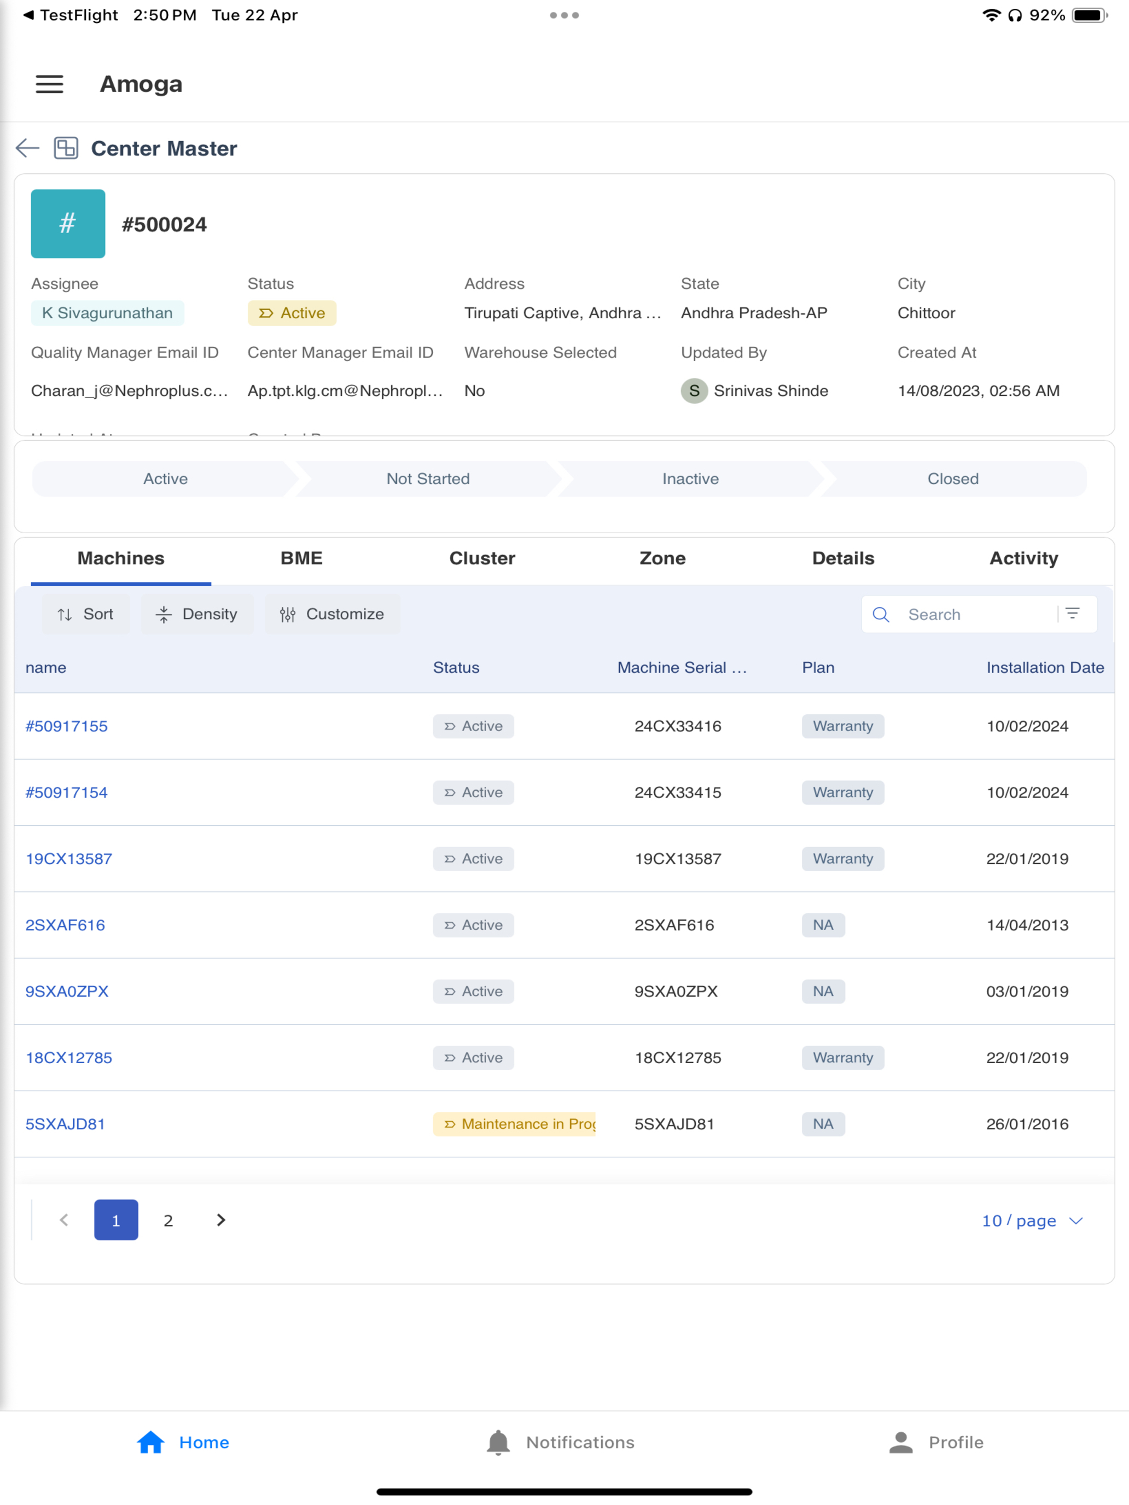This screenshot has width=1129, height=1505.
Task: Click the search magnifier icon
Action: point(881,614)
